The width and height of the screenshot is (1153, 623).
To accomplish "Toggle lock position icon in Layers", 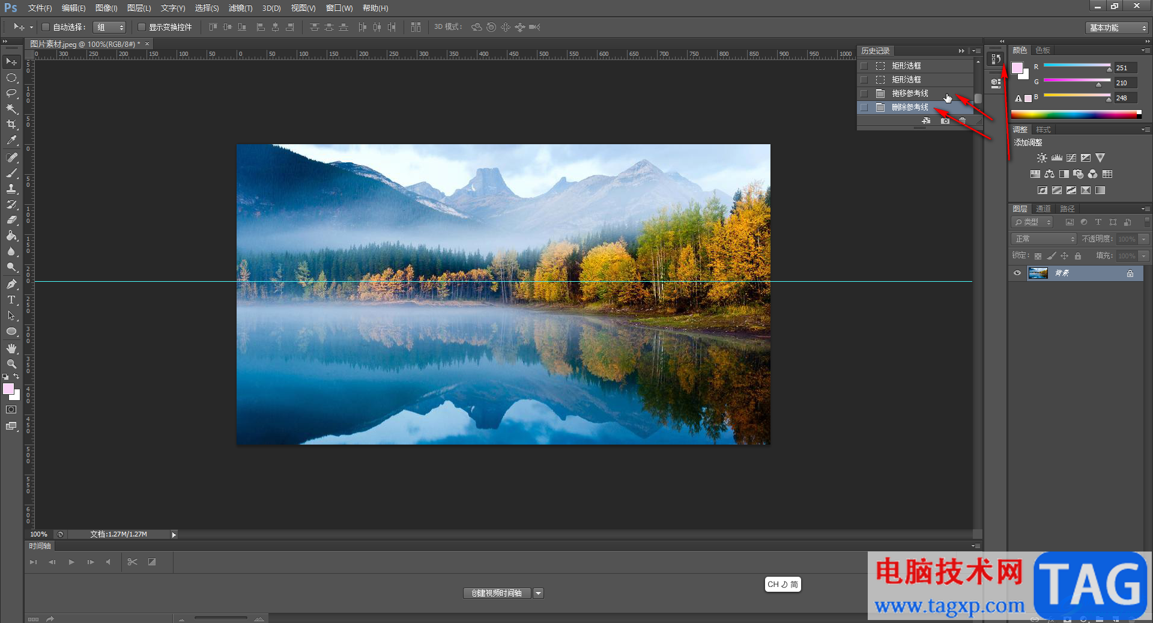I will pyautogui.click(x=1065, y=256).
